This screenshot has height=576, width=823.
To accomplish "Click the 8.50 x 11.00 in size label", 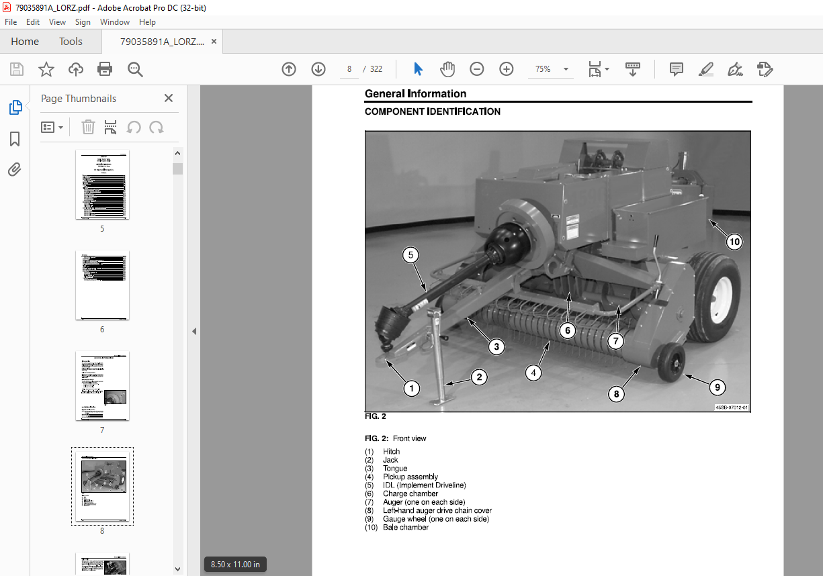I will tap(235, 564).
